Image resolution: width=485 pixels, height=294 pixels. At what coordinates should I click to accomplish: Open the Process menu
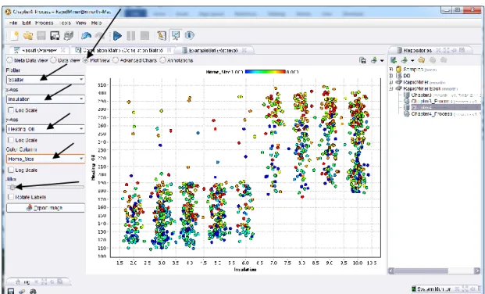45,23
